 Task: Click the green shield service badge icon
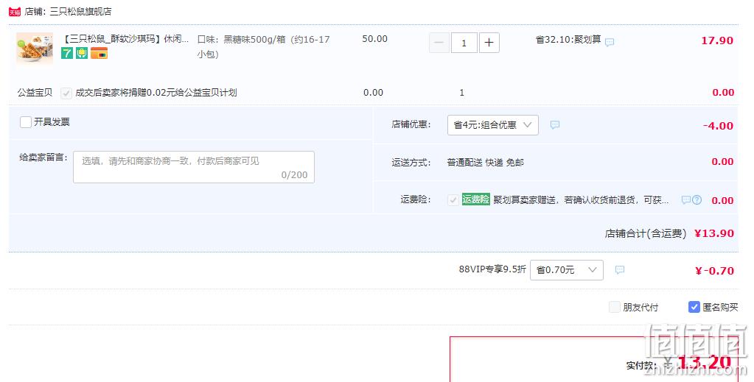pos(82,53)
